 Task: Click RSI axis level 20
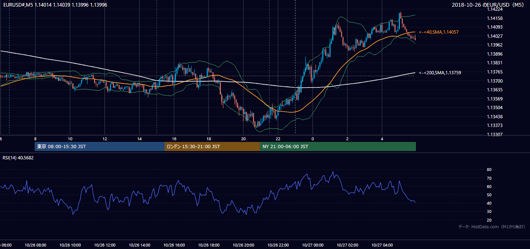tap(489, 220)
